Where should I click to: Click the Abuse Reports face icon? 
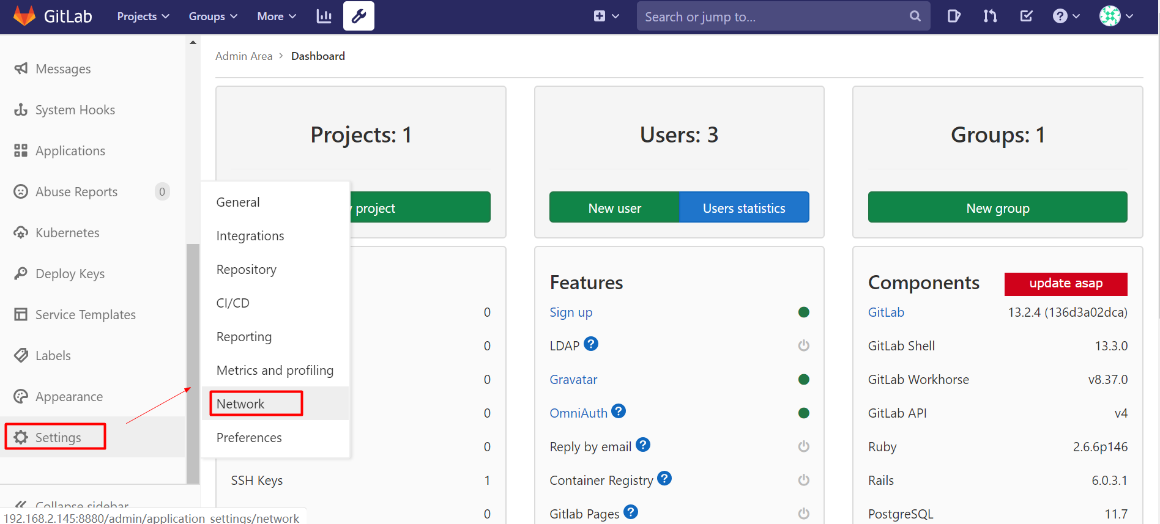21,191
